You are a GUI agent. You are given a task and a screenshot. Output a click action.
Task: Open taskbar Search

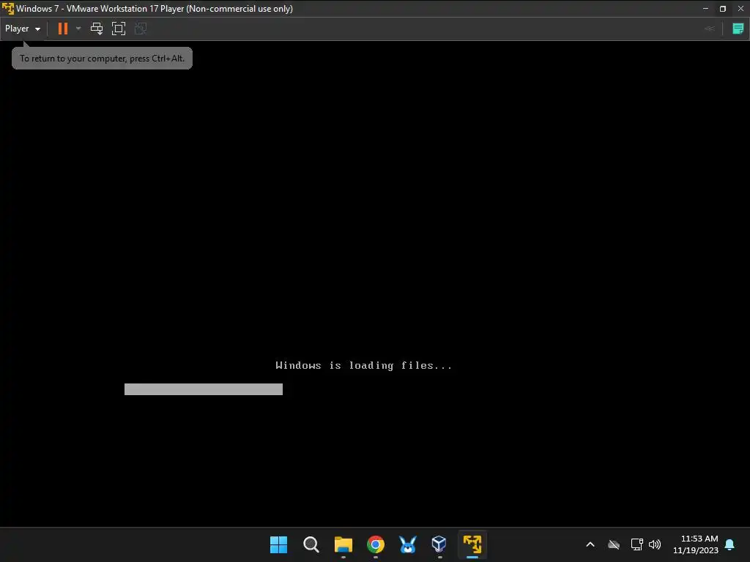[311, 544]
